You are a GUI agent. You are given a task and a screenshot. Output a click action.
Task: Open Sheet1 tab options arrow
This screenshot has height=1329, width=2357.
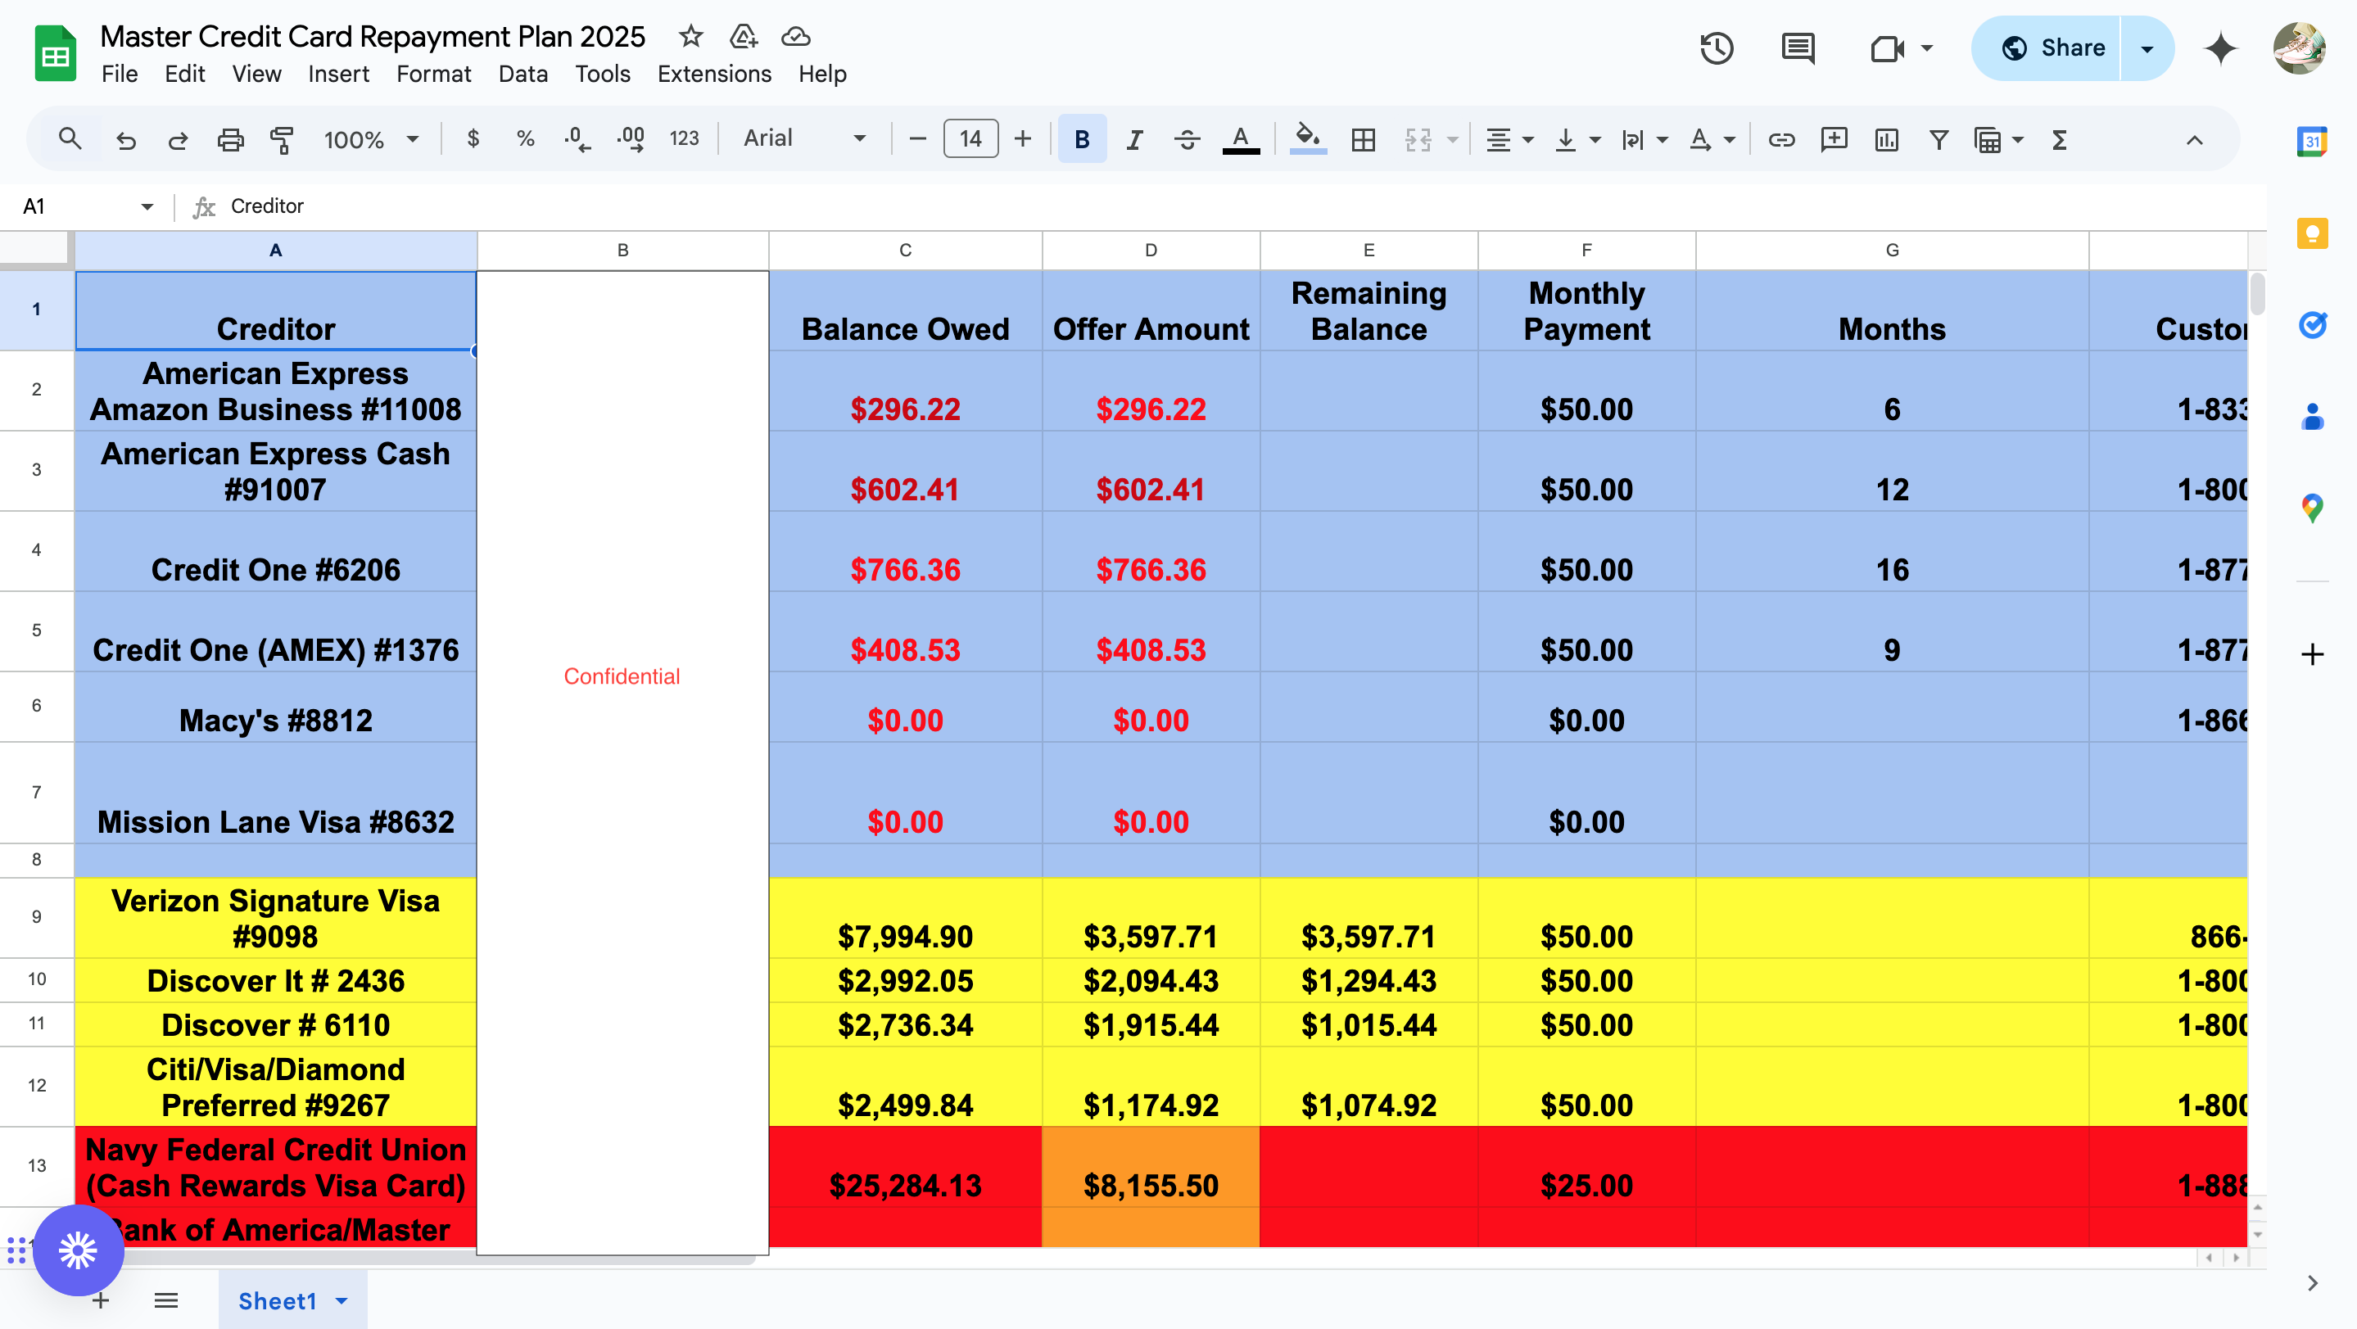342,1300
